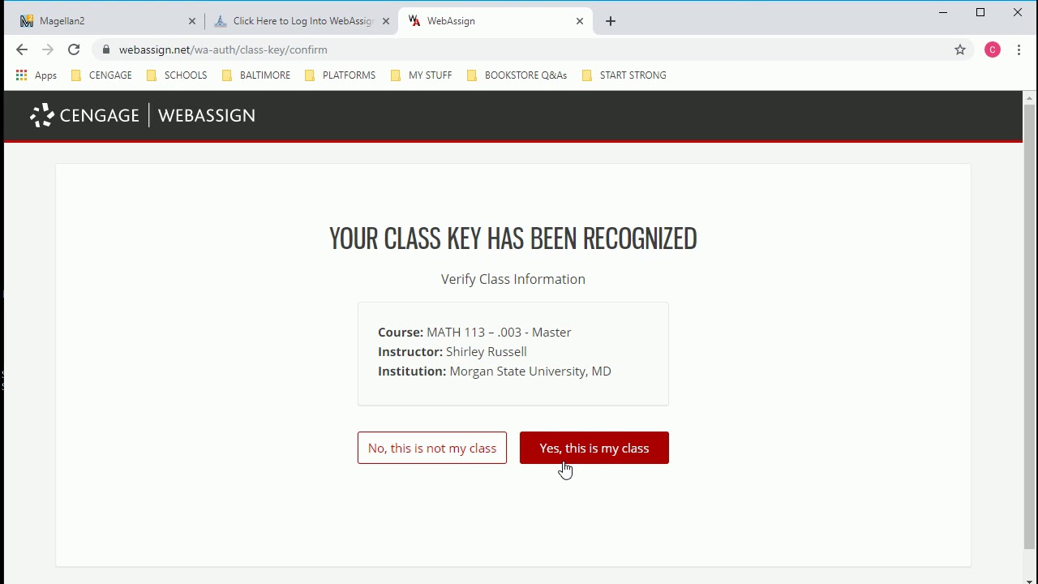Screen dimensions: 1038x584
Task: Open the BALTIMORE bookmarks folder
Action: [x=255, y=75]
